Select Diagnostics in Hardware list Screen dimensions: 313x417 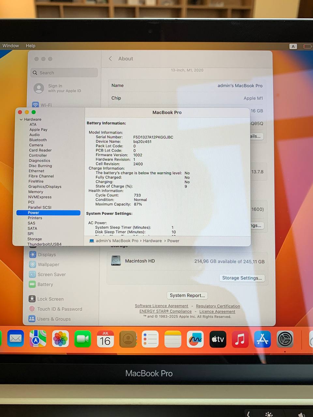[39, 161]
